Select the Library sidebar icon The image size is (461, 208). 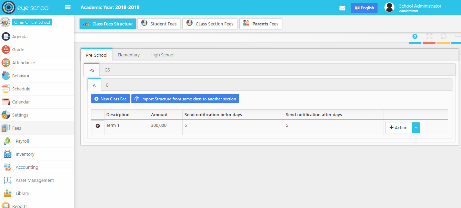pos(8,193)
